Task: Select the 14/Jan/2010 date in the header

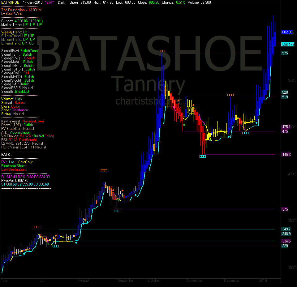Action: (32, 2)
